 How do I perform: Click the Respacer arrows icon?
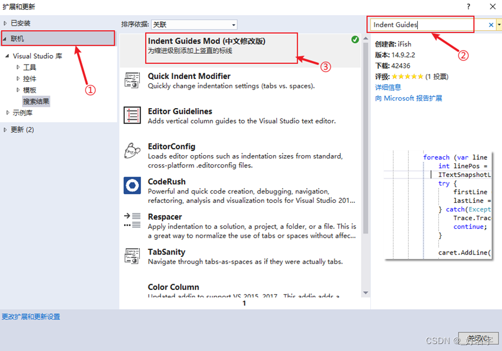[x=132, y=221]
